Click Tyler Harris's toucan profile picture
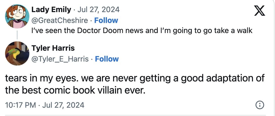Viewport: 275px width, 116px height. [17, 53]
